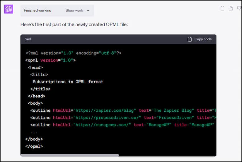Click the Subscriptions in OPML format title text

(x=68, y=82)
